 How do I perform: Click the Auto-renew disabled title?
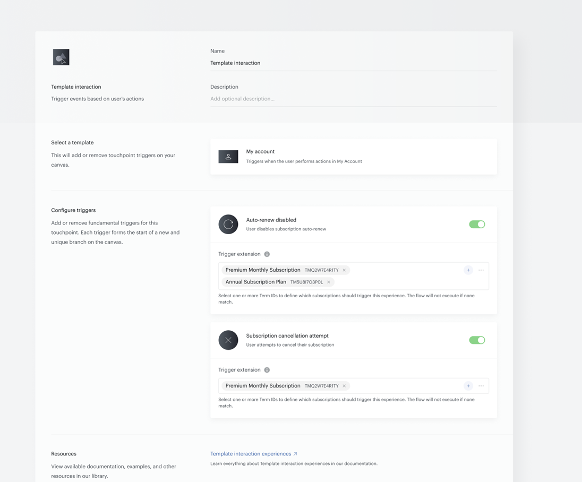271,220
